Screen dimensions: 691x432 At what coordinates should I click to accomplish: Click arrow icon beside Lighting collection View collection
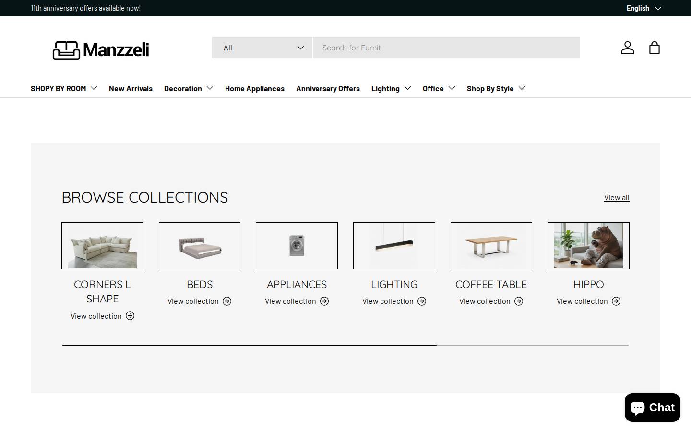[422, 301]
